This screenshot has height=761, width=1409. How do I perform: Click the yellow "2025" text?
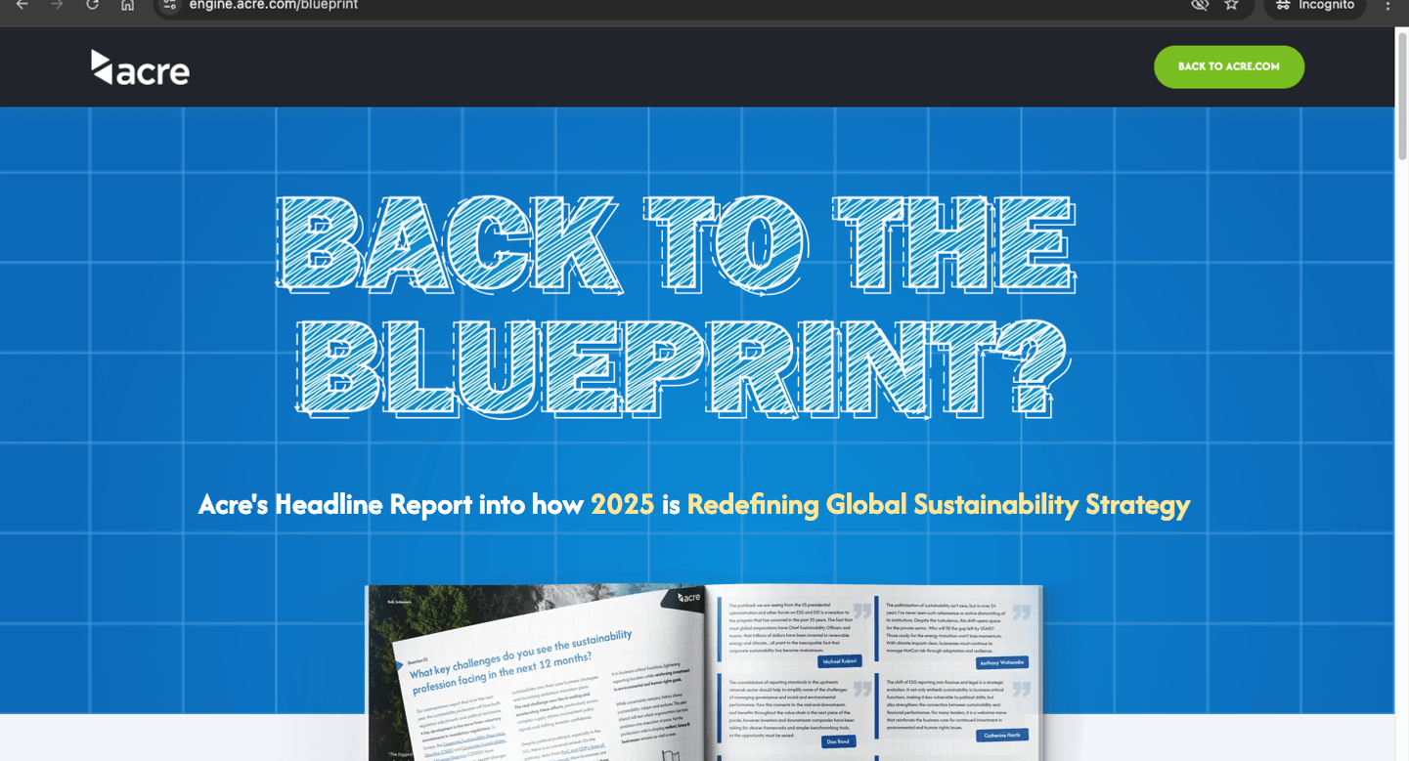[623, 505]
